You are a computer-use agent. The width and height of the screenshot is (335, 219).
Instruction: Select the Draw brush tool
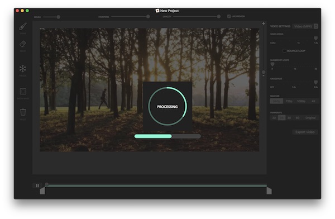tap(23, 26)
